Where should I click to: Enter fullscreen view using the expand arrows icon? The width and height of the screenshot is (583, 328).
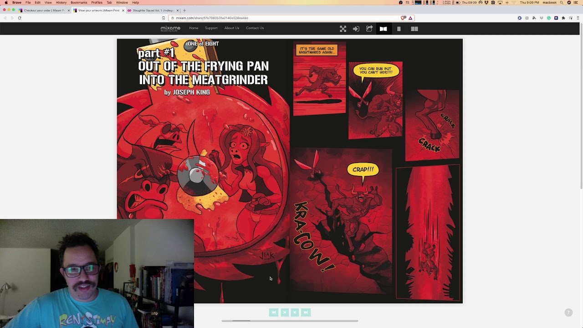click(343, 29)
